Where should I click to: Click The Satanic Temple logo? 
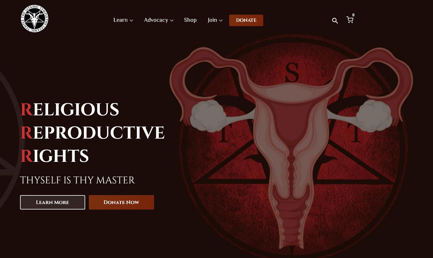(35, 19)
